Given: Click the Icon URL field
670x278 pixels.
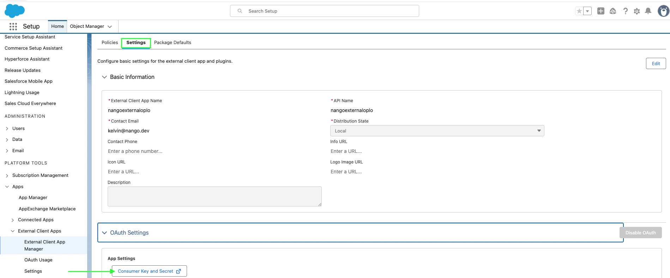Looking at the screenshot, I should click(x=214, y=172).
